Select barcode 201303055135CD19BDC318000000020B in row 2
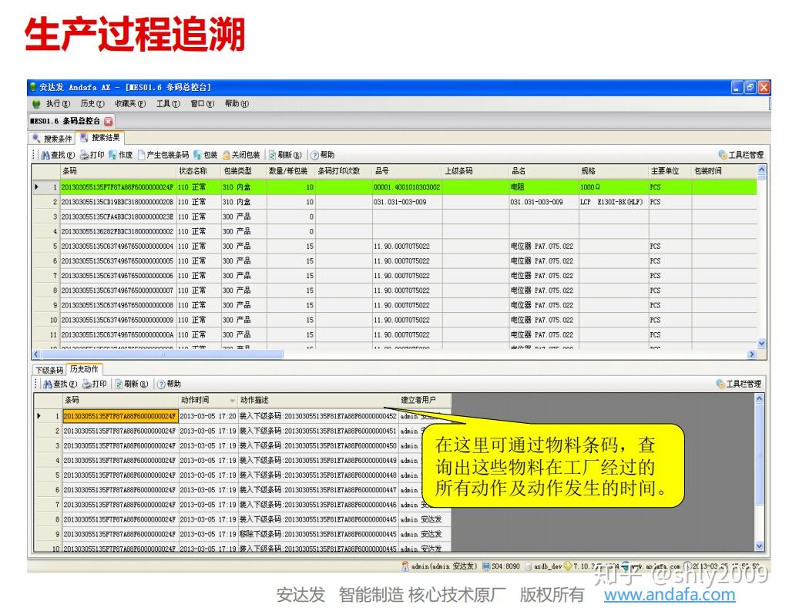This screenshot has width=789, height=611. click(118, 202)
